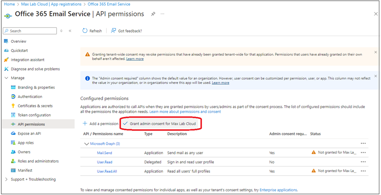Click the Owners people icon

13,152
